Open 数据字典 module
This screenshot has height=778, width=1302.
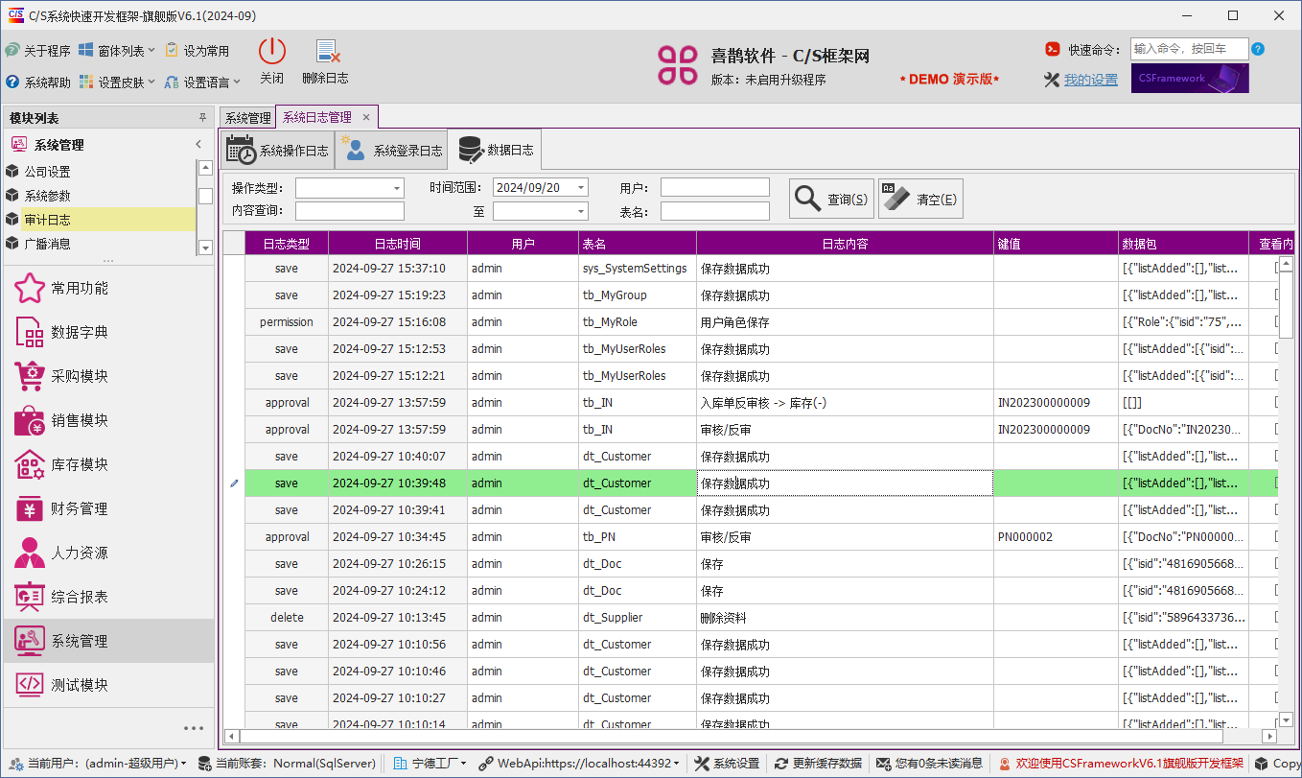[109, 332]
